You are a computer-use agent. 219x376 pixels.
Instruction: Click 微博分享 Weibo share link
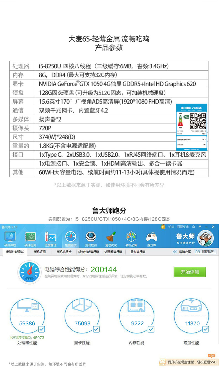point(182,252)
